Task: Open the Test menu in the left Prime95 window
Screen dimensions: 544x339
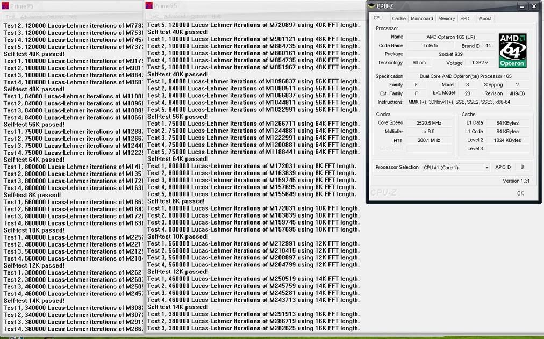Action: coord(10,17)
